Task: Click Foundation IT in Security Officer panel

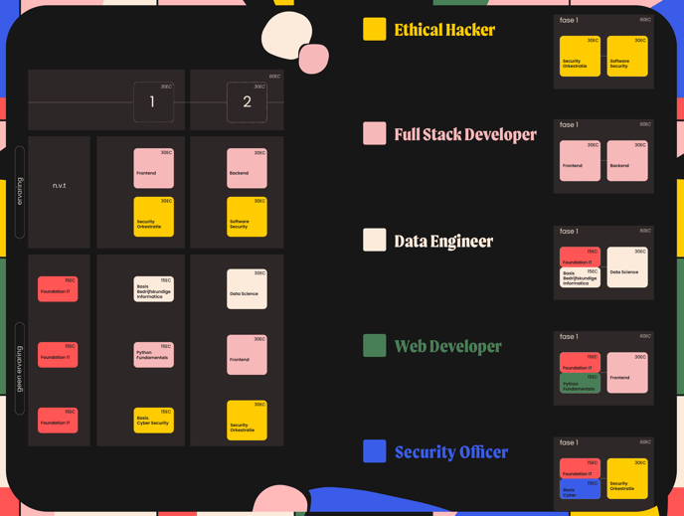Action: point(580,469)
